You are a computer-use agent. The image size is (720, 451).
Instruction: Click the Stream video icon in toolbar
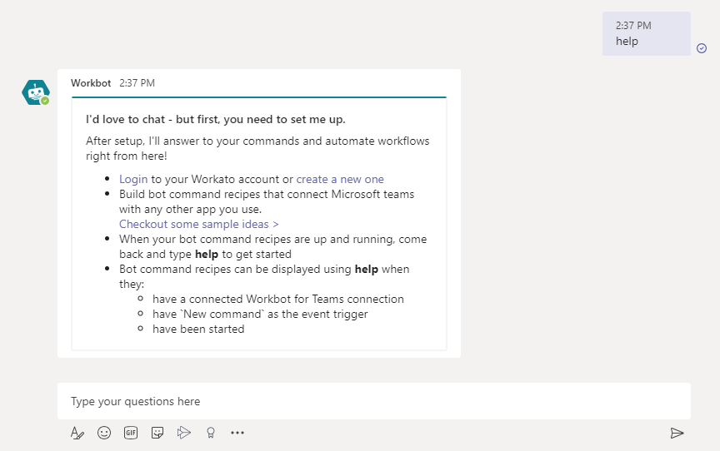coord(184,433)
